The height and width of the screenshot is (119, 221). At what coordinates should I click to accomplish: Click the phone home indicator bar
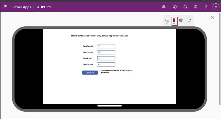pos(109,106)
